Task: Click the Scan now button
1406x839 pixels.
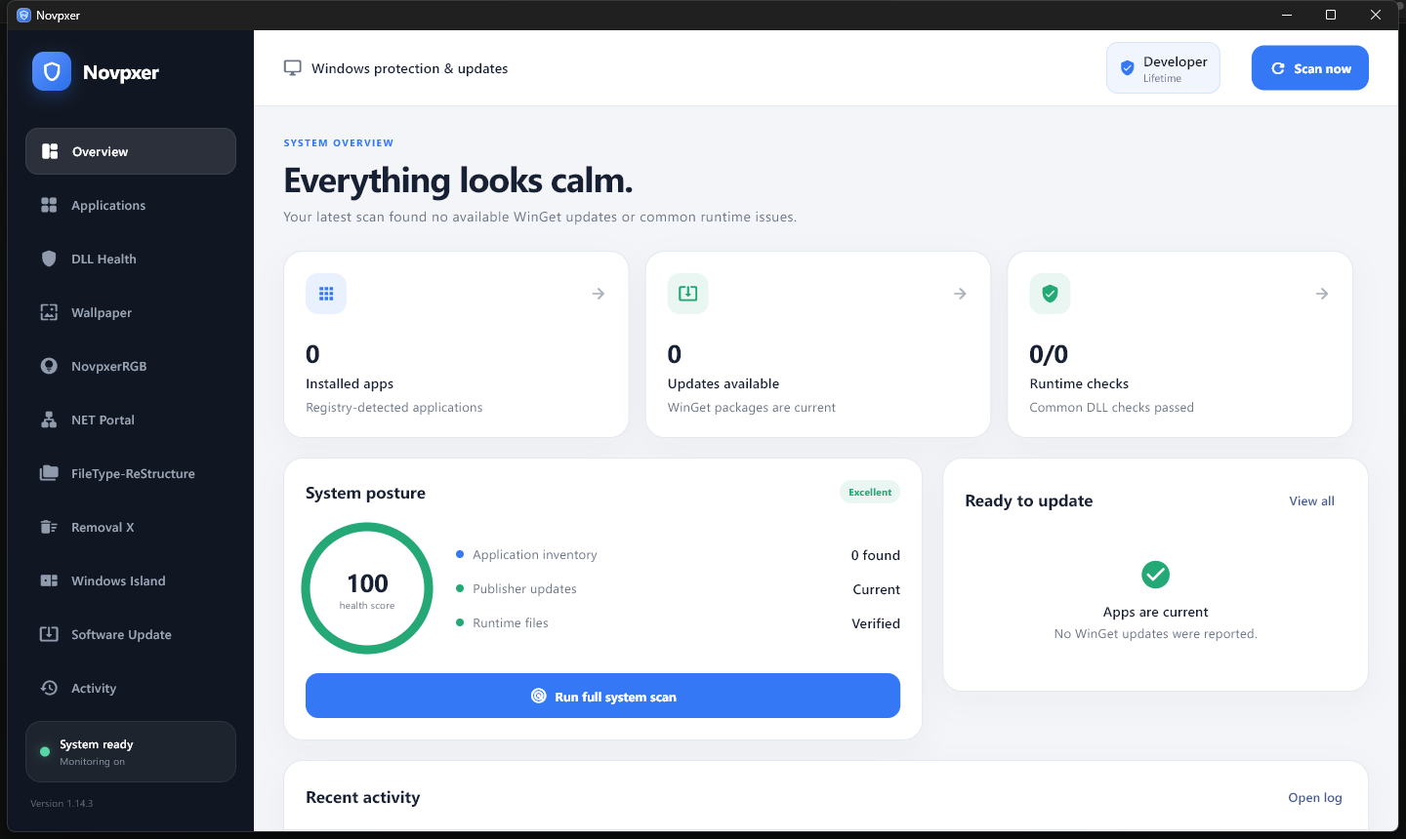Action: [1310, 68]
